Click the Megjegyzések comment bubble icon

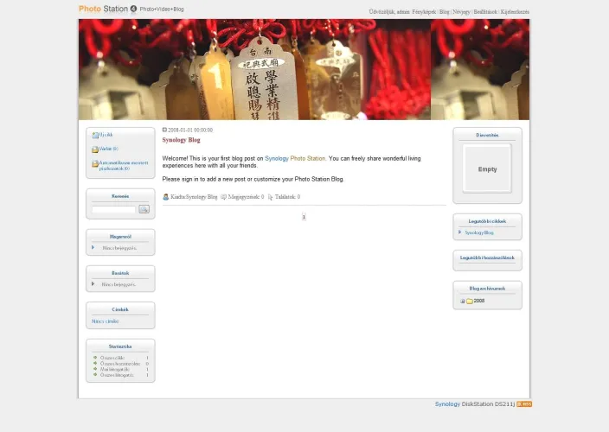(x=224, y=197)
